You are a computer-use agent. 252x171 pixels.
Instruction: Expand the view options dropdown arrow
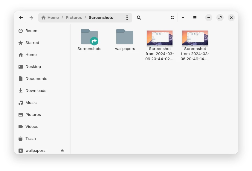tap(183, 18)
